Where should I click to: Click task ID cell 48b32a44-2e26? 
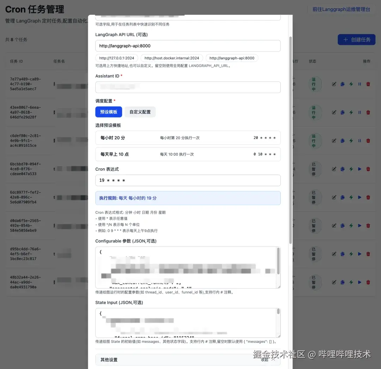[25, 282]
